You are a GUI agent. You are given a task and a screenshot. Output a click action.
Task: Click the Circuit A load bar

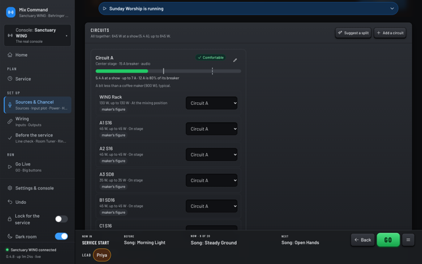[168, 71]
